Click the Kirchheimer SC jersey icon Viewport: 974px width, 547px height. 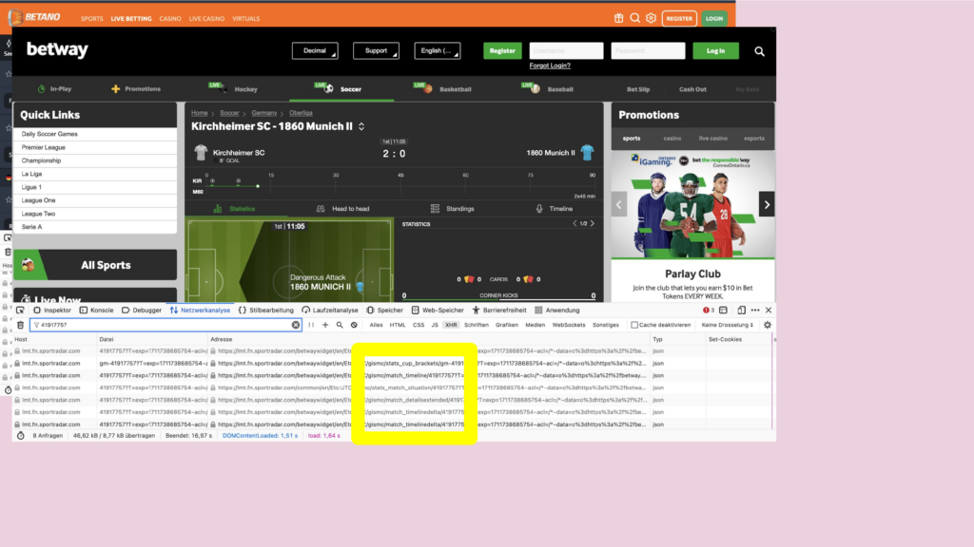coord(201,153)
